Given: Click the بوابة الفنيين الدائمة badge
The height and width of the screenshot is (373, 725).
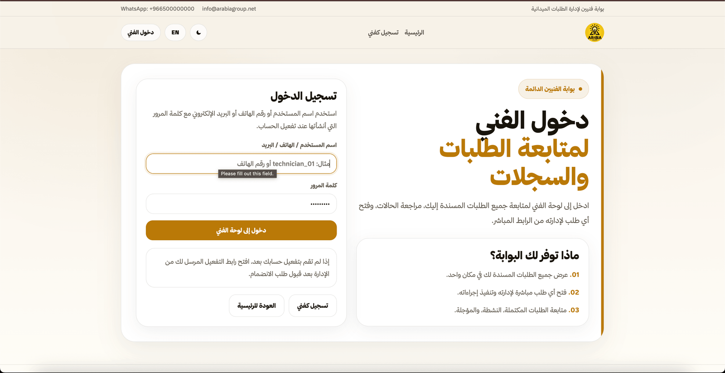Looking at the screenshot, I should click(x=553, y=89).
